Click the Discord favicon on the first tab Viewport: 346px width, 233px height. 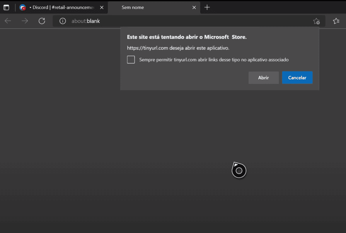tap(23, 7)
